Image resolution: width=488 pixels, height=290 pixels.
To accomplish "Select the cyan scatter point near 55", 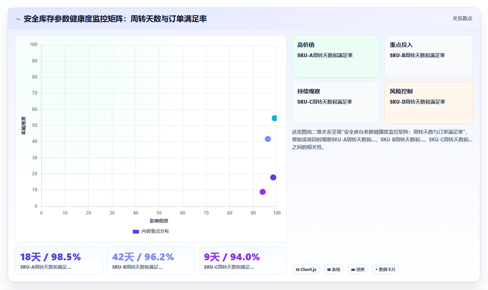I will click(274, 118).
